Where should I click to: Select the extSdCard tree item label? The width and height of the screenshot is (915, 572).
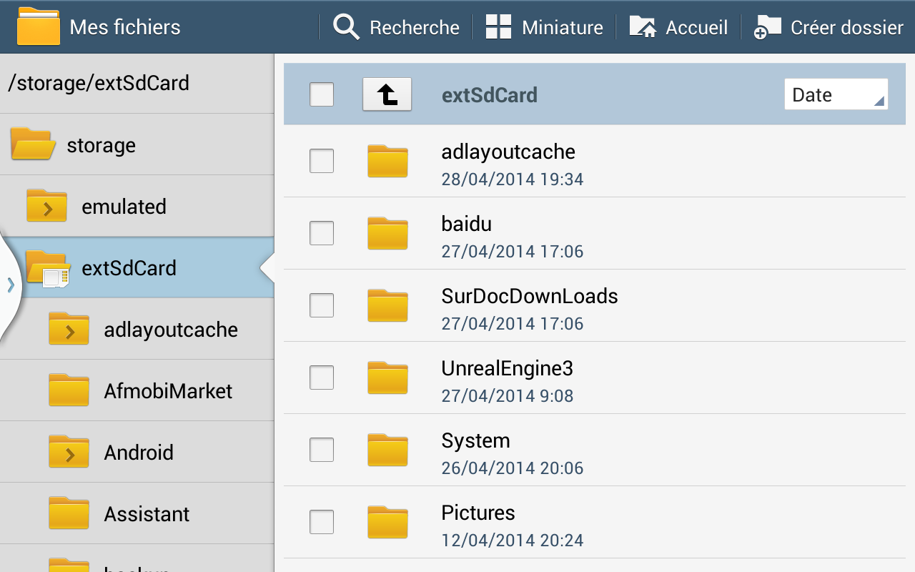pos(129,268)
